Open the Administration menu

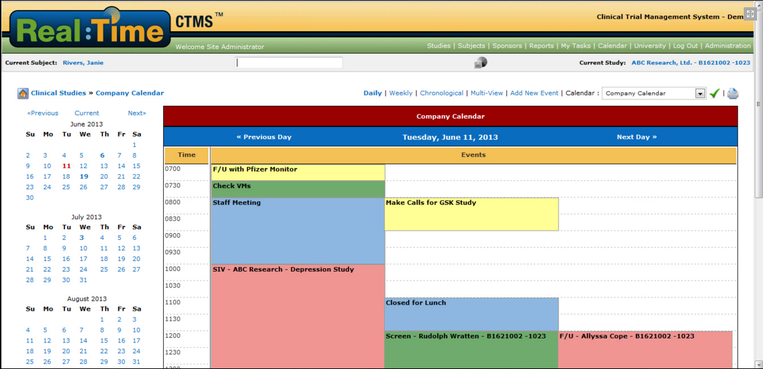(x=727, y=46)
